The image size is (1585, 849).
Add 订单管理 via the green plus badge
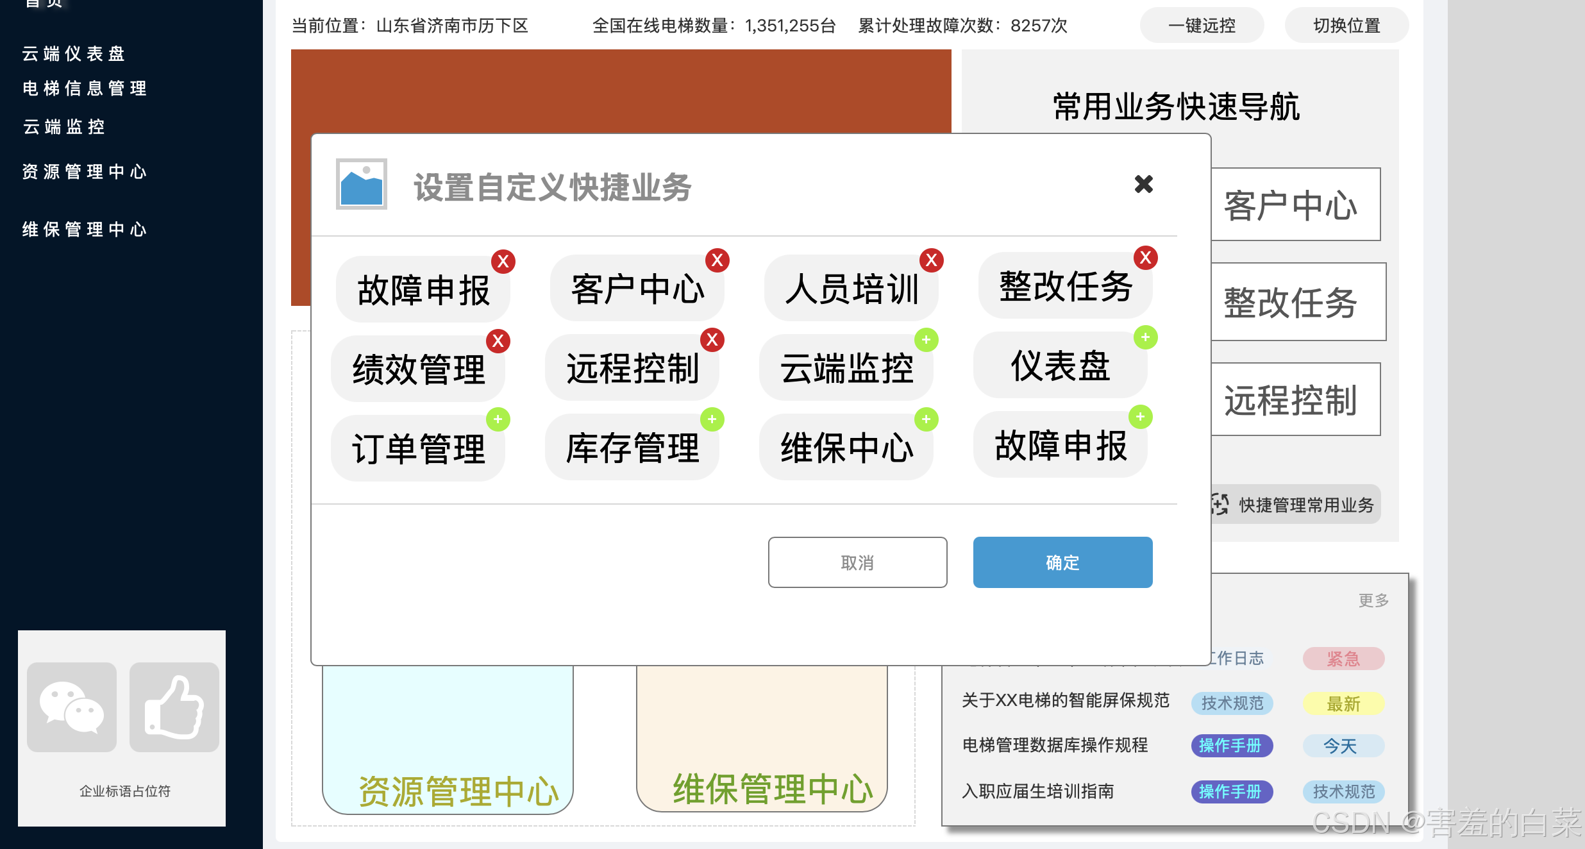(498, 419)
